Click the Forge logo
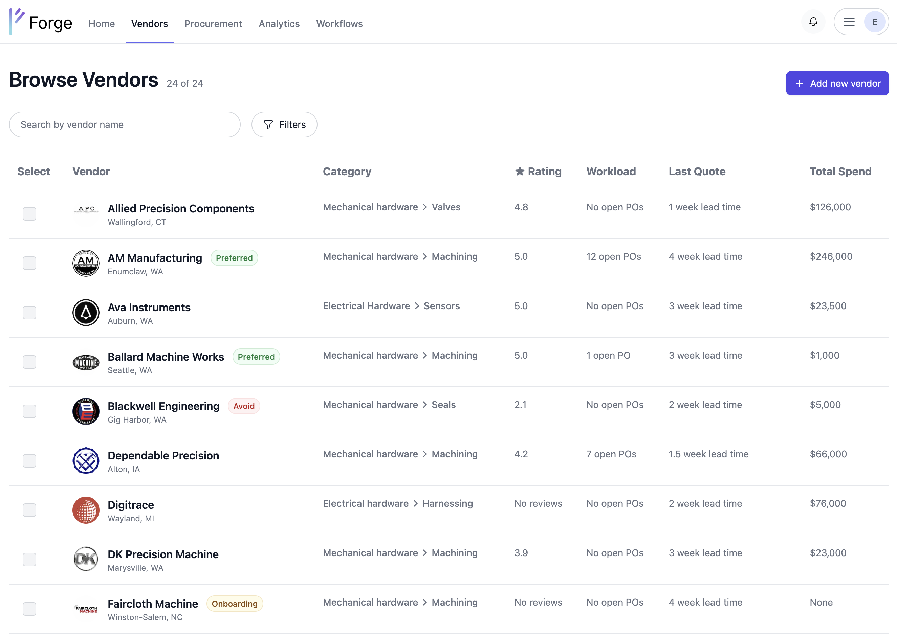Image resolution: width=897 pixels, height=634 pixels. pos(41,23)
